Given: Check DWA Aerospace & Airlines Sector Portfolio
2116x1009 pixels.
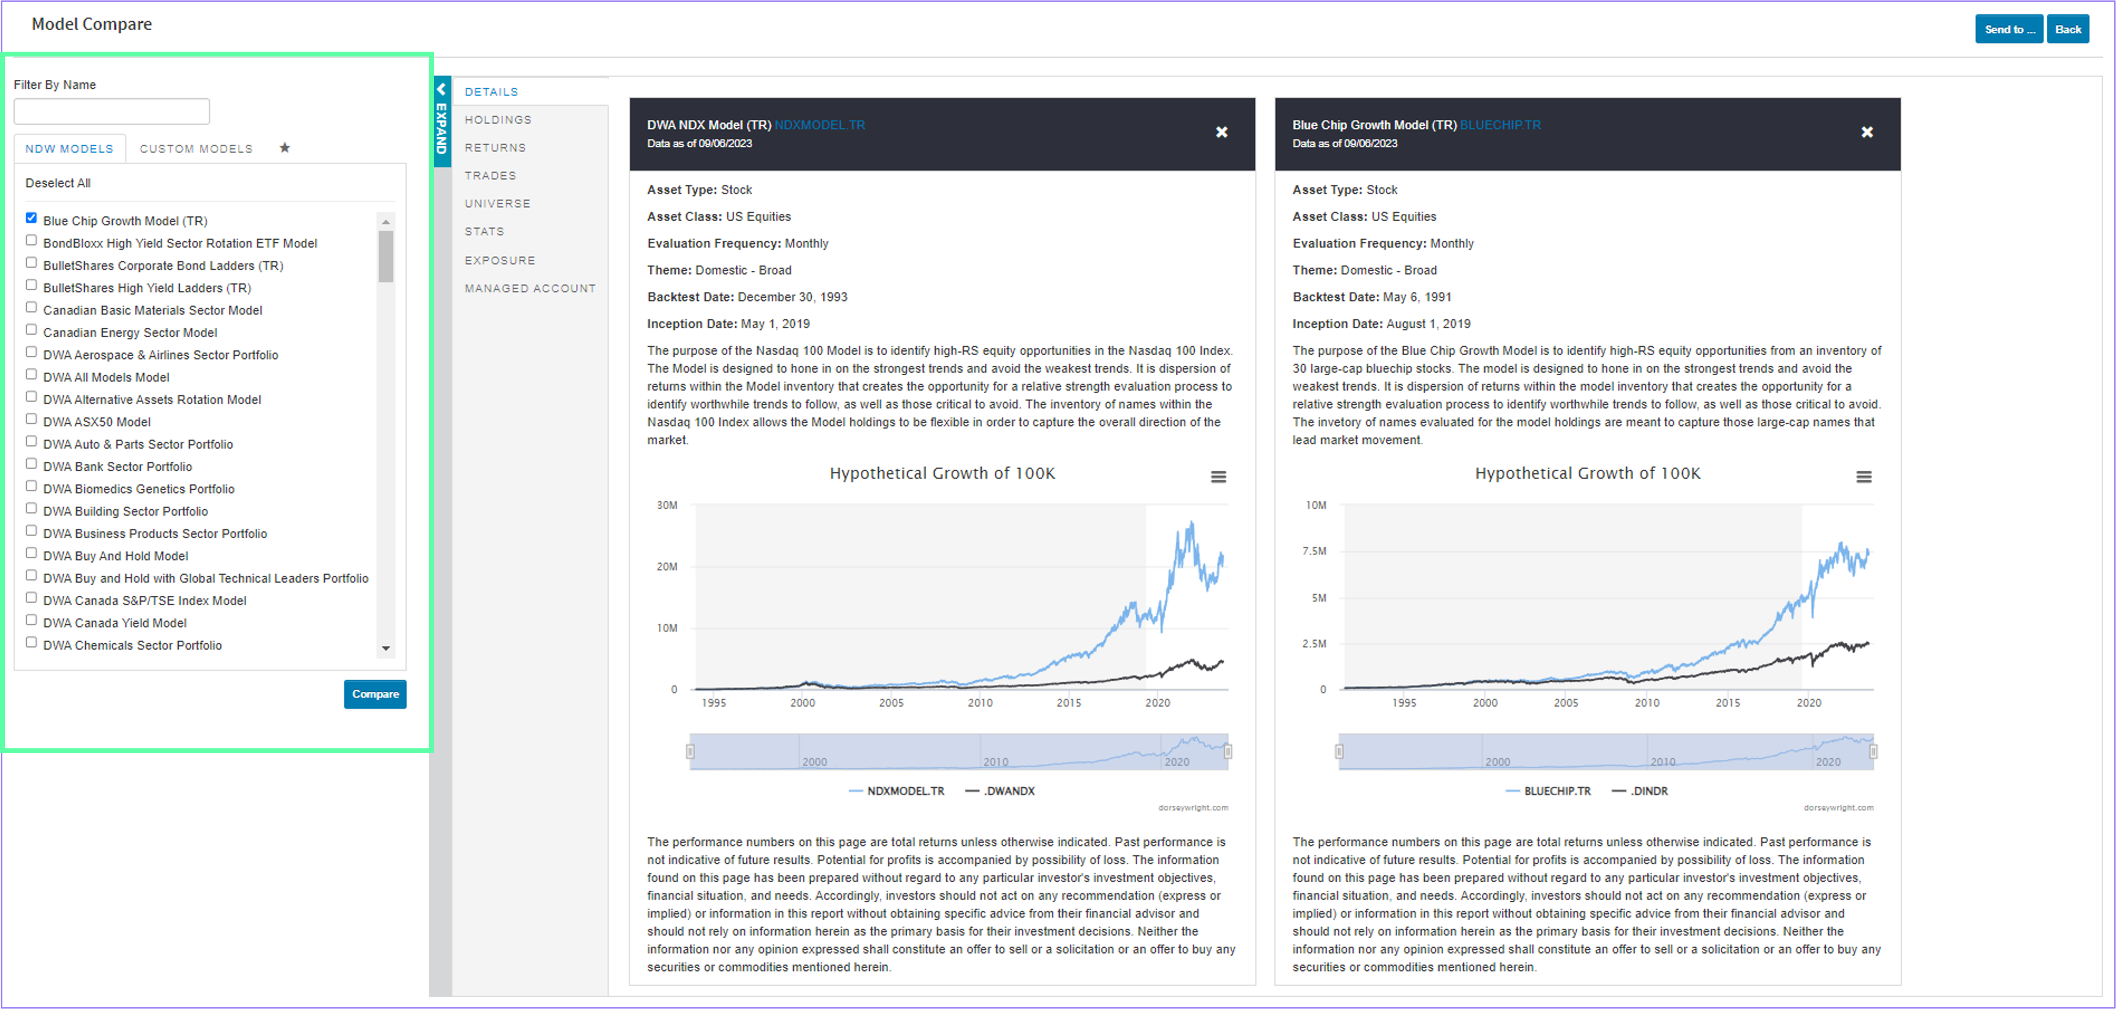Looking at the screenshot, I should 31,352.
